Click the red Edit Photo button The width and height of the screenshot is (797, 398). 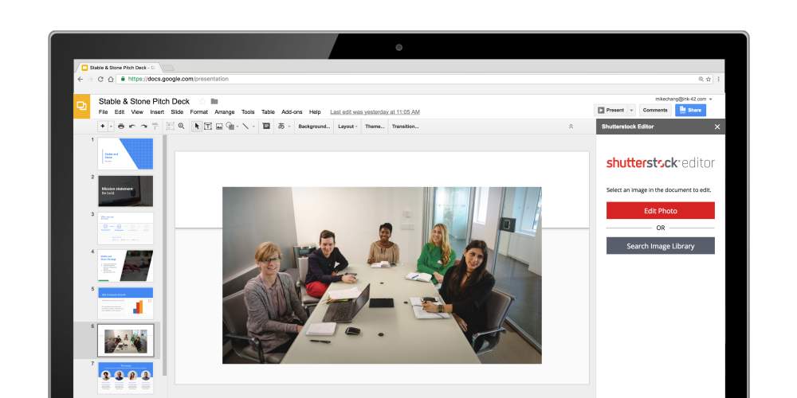click(x=660, y=211)
